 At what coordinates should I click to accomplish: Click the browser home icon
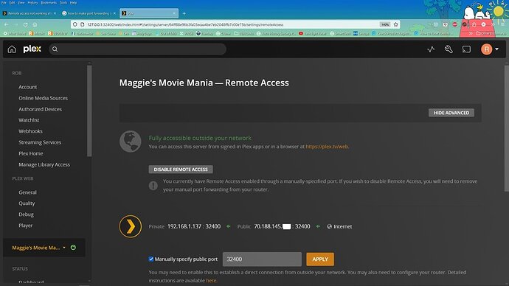pyautogui.click(x=35, y=24)
